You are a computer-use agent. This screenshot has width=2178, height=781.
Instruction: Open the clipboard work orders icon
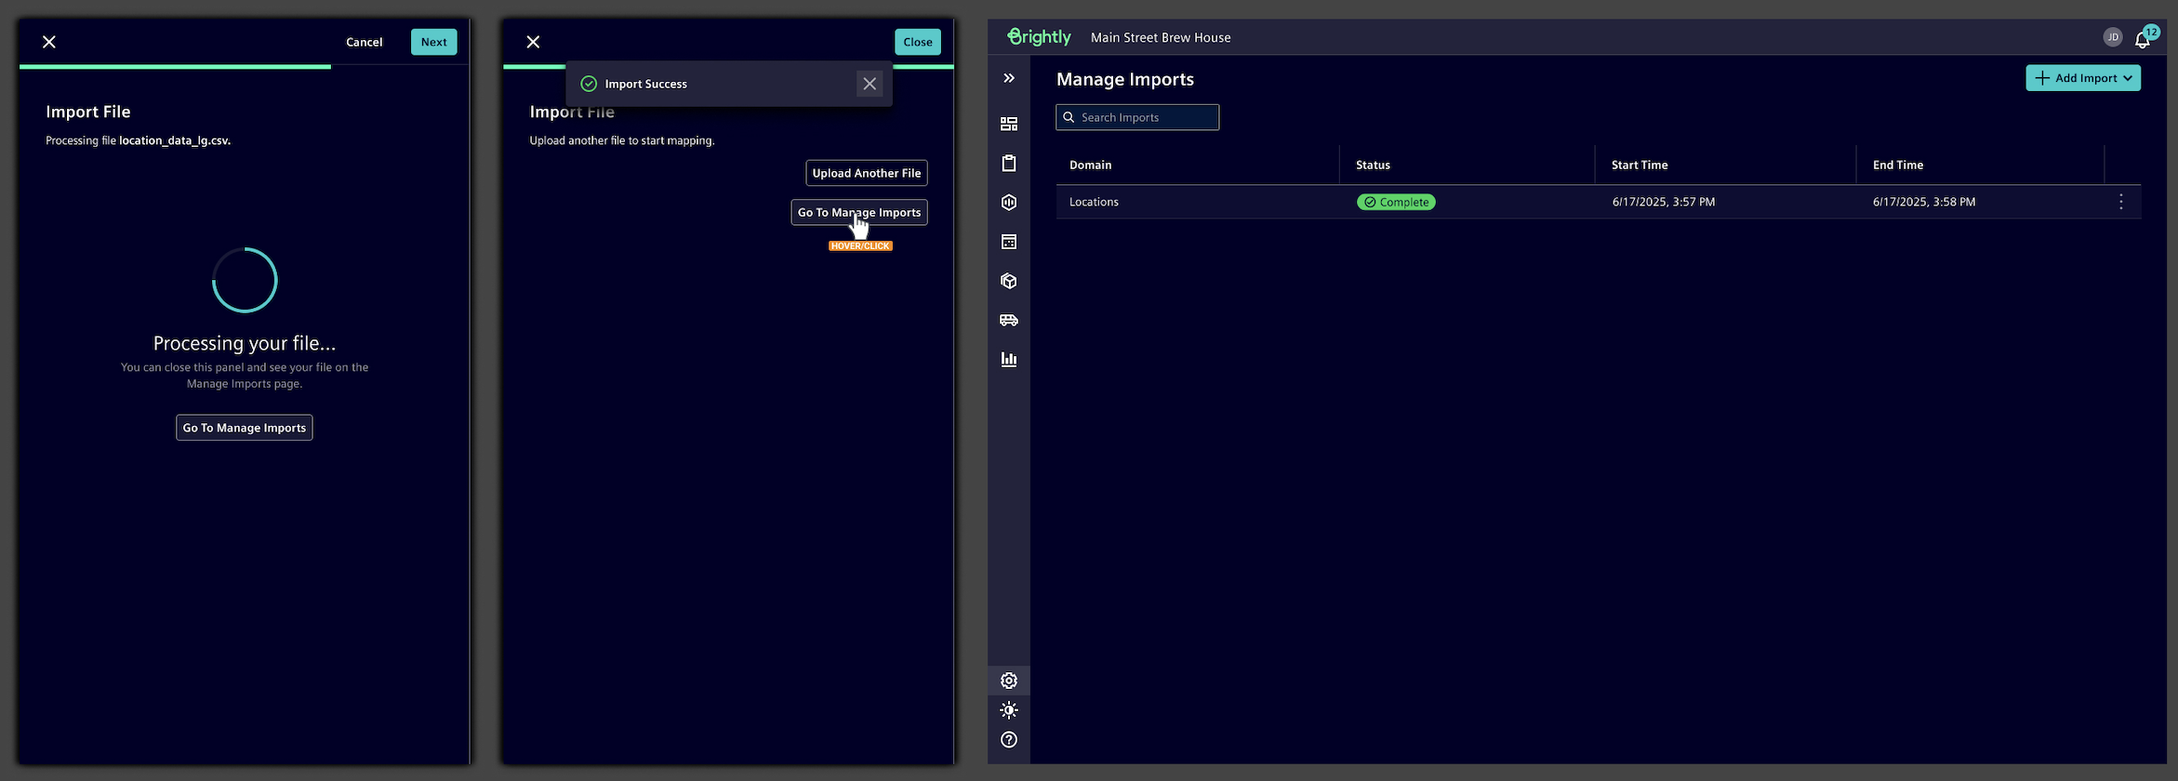tap(1009, 163)
